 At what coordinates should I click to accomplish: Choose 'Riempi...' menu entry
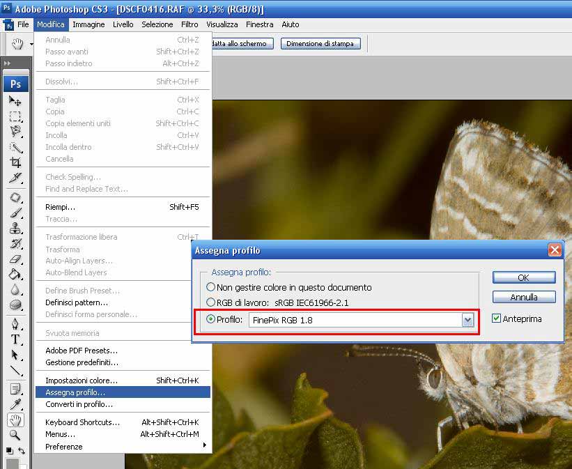click(123, 207)
